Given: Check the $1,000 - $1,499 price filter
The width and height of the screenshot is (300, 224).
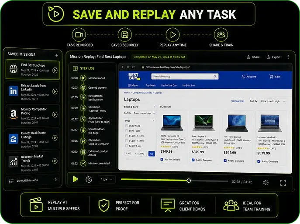Looking at the screenshot, I should point(127,136).
